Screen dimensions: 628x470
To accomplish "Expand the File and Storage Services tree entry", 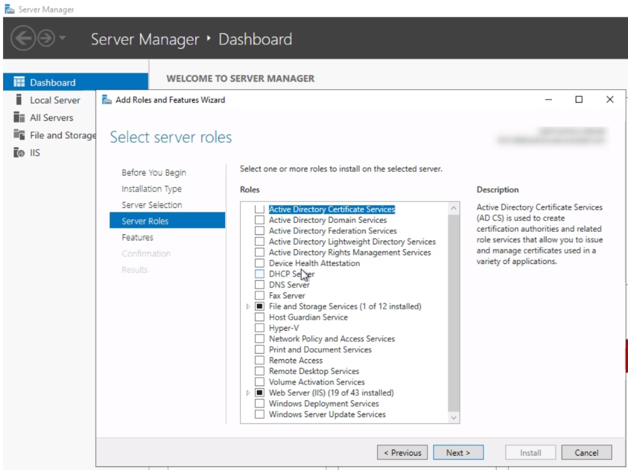I will pyautogui.click(x=247, y=306).
